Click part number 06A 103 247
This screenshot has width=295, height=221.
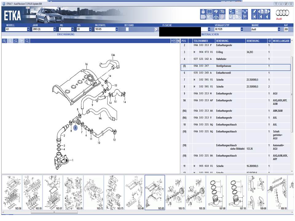[201, 66]
